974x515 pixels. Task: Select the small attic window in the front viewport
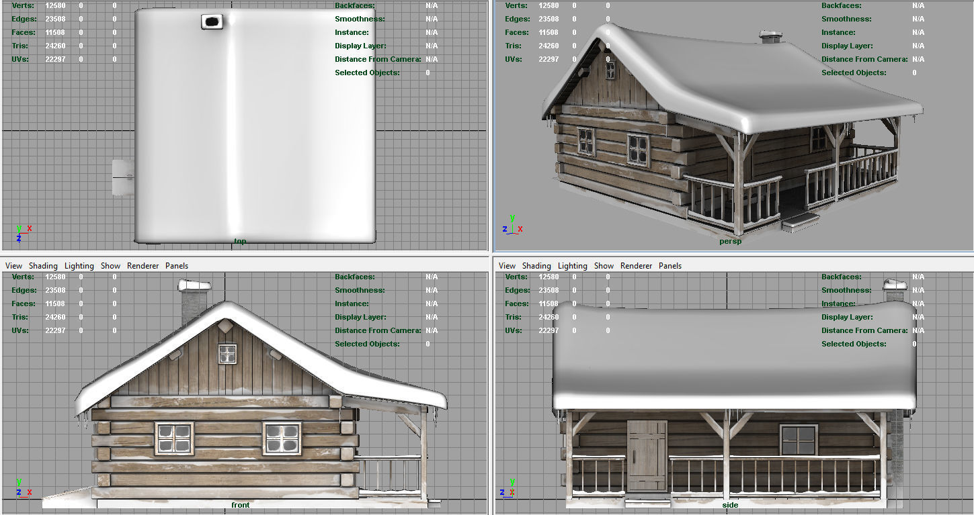227,354
